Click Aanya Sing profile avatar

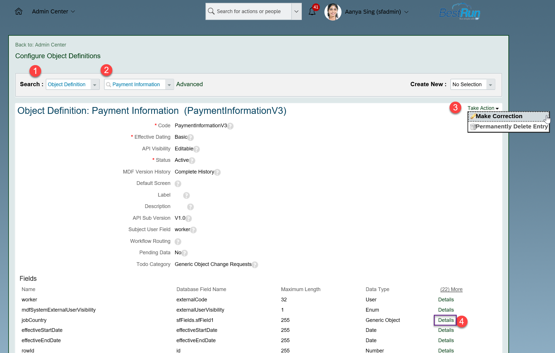click(333, 12)
